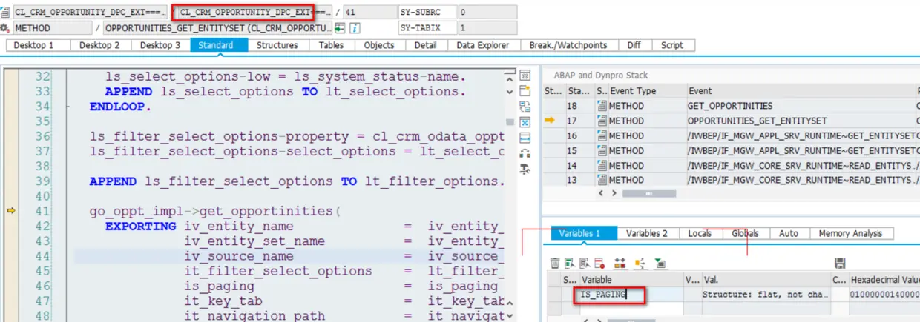This screenshot has height=322, width=920.
Task: Click the stack table horizontal scrollbar thumb
Action: 649,193
